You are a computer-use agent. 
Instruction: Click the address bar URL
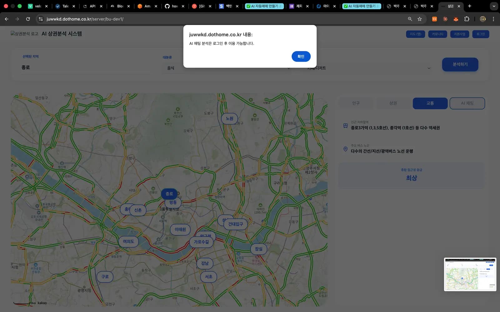click(x=85, y=19)
